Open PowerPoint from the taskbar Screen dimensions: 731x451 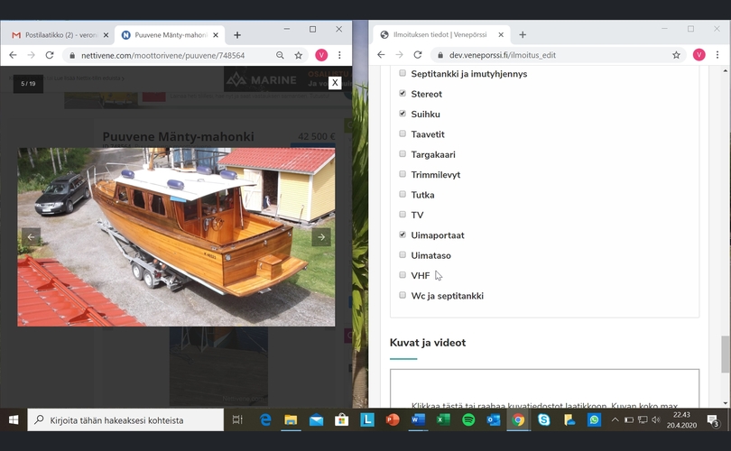coord(393,419)
